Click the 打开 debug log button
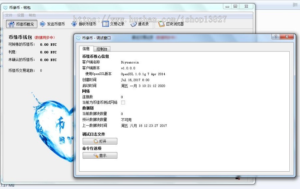Screen dimensions: 300x189 [100, 141]
